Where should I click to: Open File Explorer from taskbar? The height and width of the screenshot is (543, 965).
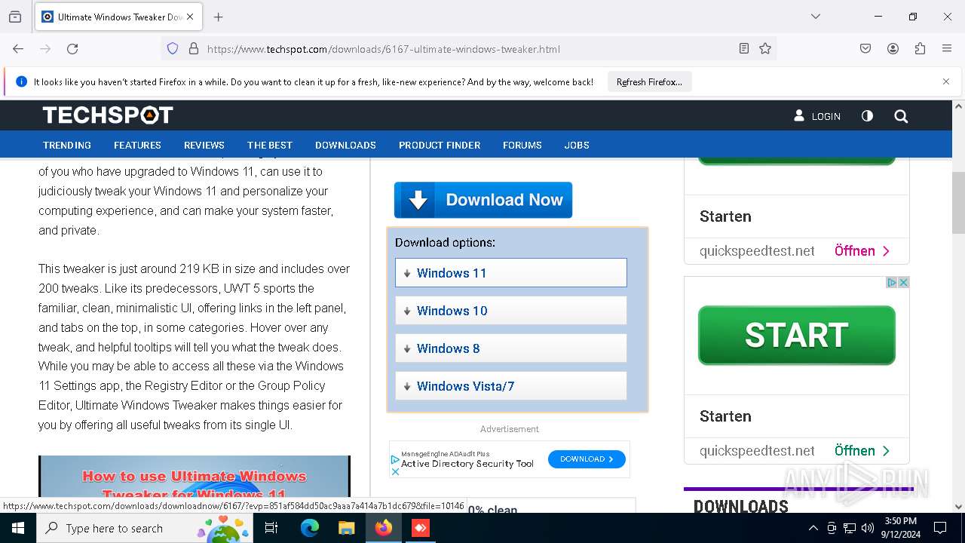point(346,528)
